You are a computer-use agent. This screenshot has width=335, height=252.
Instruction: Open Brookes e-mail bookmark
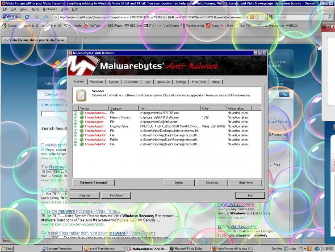pyautogui.click(x=192, y=26)
